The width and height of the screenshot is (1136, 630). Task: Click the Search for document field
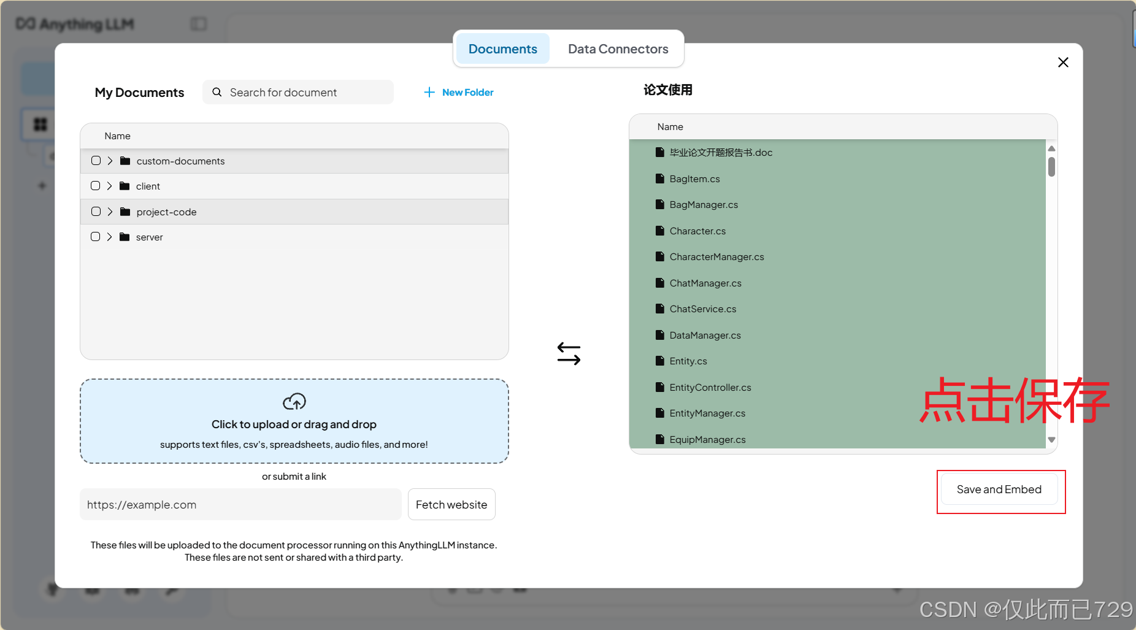pyautogui.click(x=298, y=92)
